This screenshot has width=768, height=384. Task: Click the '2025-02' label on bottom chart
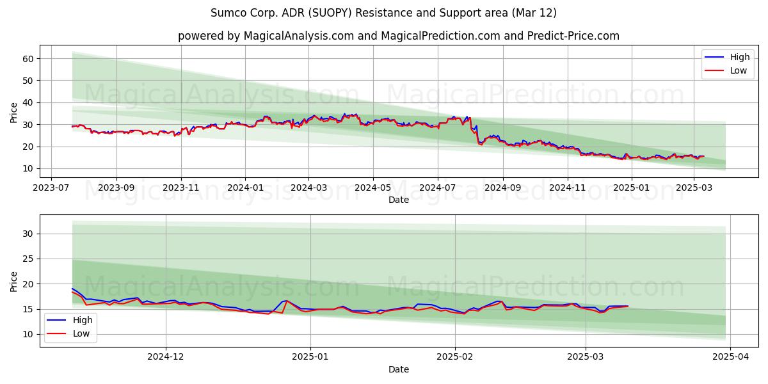click(x=455, y=358)
